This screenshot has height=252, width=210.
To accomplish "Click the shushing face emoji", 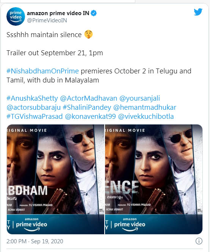I will tap(89, 34).
